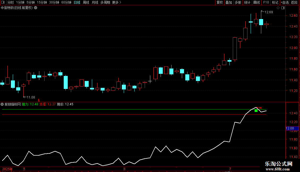This screenshot has width=300, height=172.
Task: Select the 1分钟 period
Action: tap(20, 2)
